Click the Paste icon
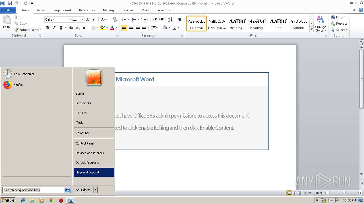The width and height of the screenshot is (364, 204). (x=7, y=20)
